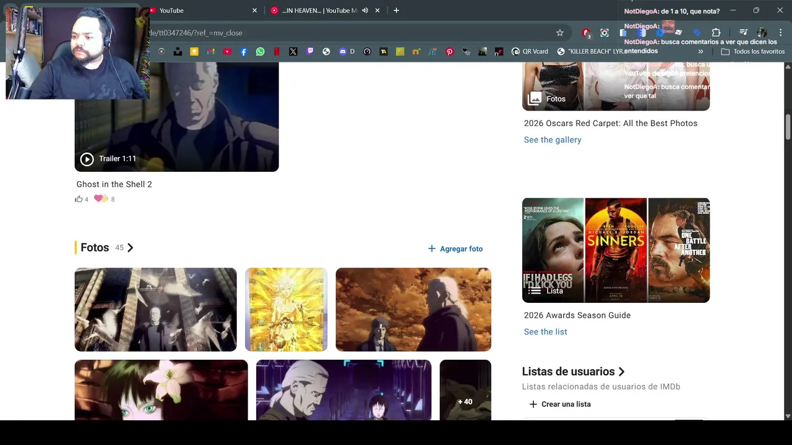The width and height of the screenshot is (792, 445).
Task: Open the Chrome three-dot menu
Action: point(780,33)
